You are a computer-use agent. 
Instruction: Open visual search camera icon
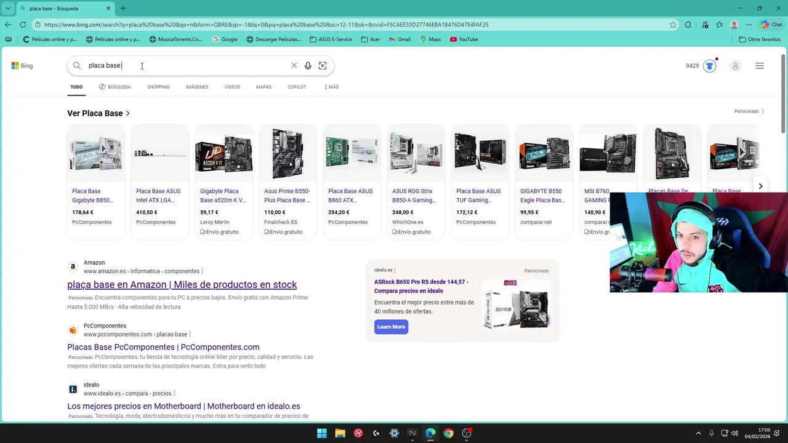tap(323, 66)
